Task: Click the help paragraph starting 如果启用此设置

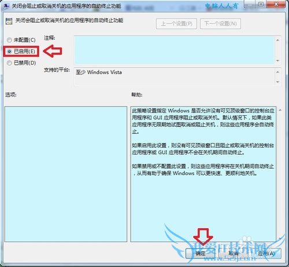Action: point(203,149)
